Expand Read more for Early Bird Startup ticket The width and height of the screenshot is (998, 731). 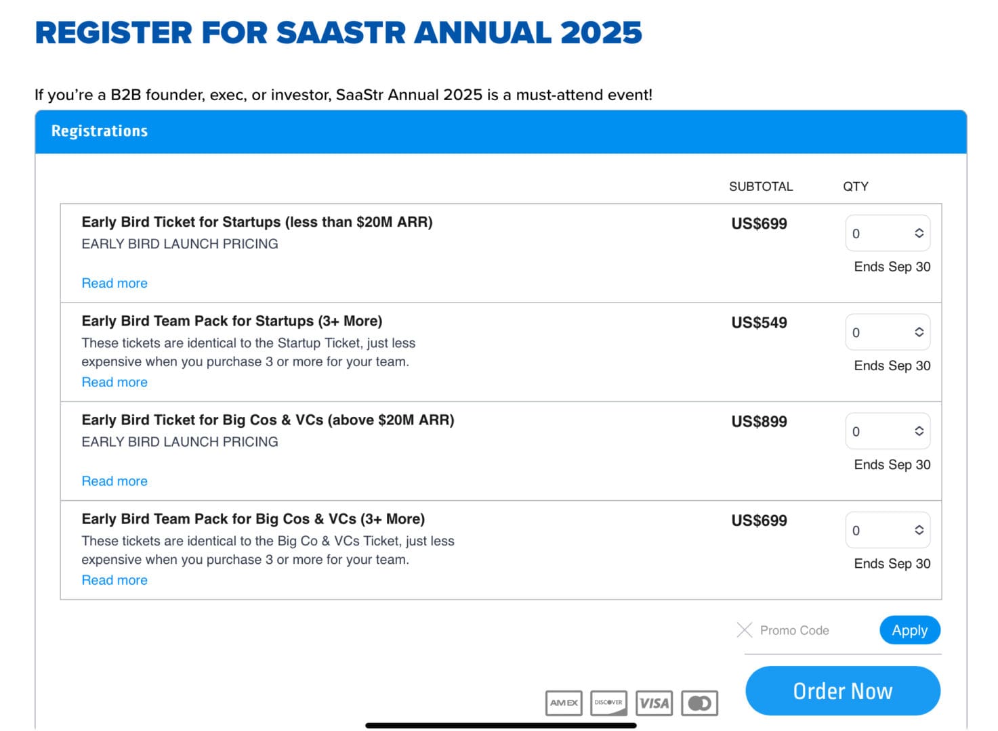[114, 283]
